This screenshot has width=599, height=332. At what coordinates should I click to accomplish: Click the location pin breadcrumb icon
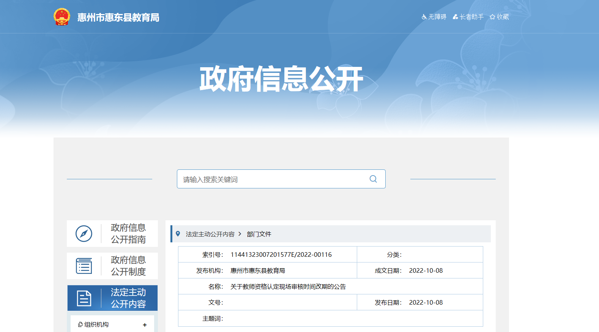(x=178, y=234)
